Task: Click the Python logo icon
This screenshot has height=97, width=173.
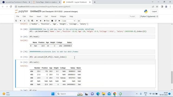Action: [146, 11]
